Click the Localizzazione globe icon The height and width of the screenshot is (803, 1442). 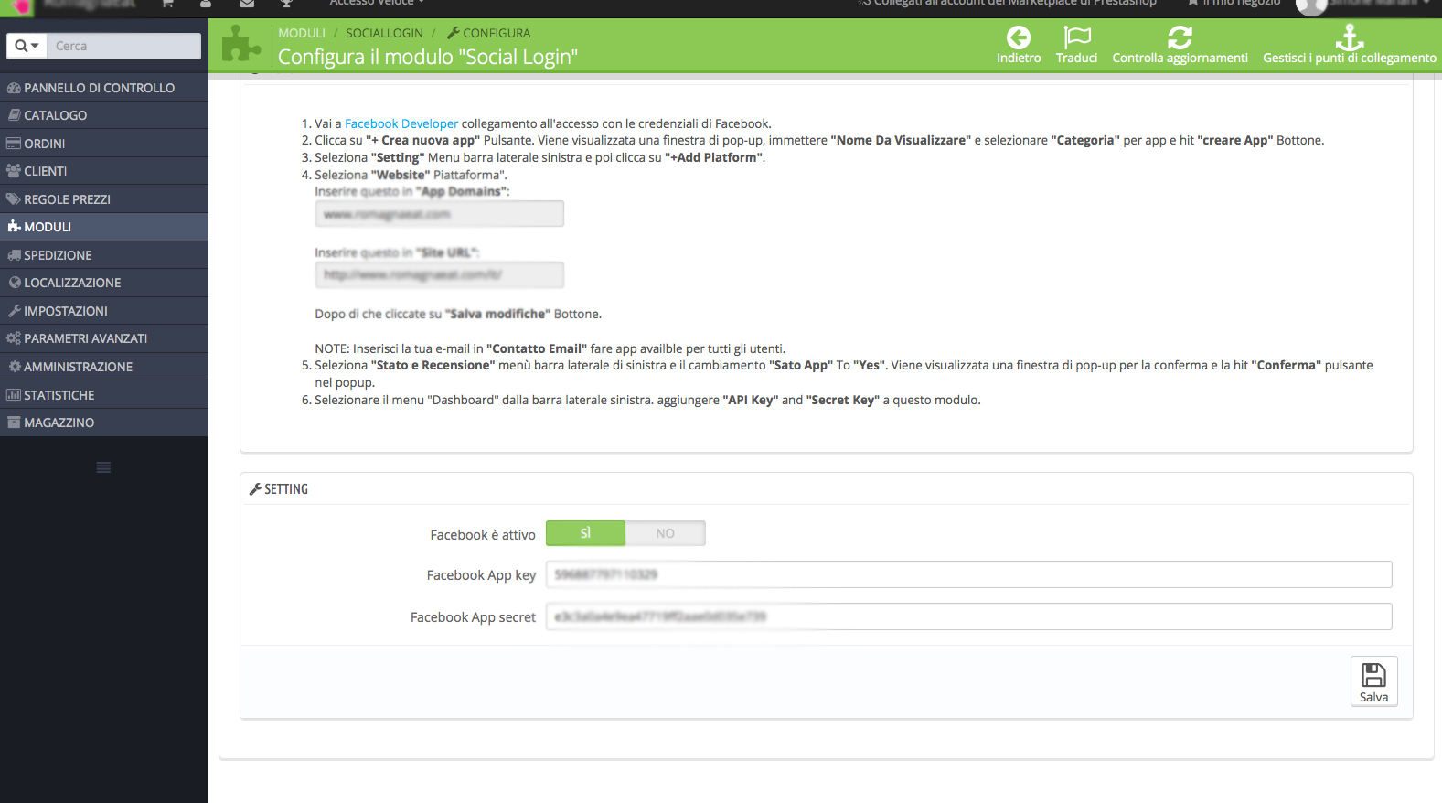(15, 283)
